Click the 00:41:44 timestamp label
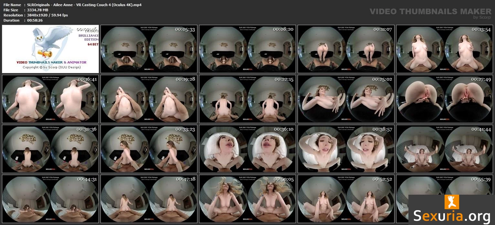 (481, 129)
